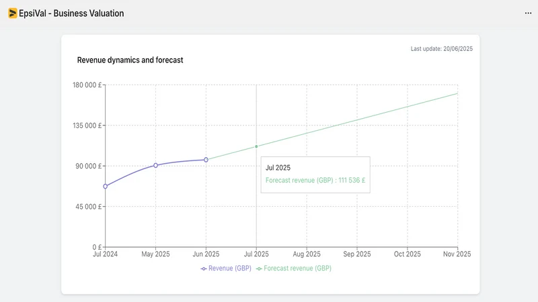Viewport: 538px width, 302px height.
Task: Click the Last update date text
Action: (x=442, y=49)
